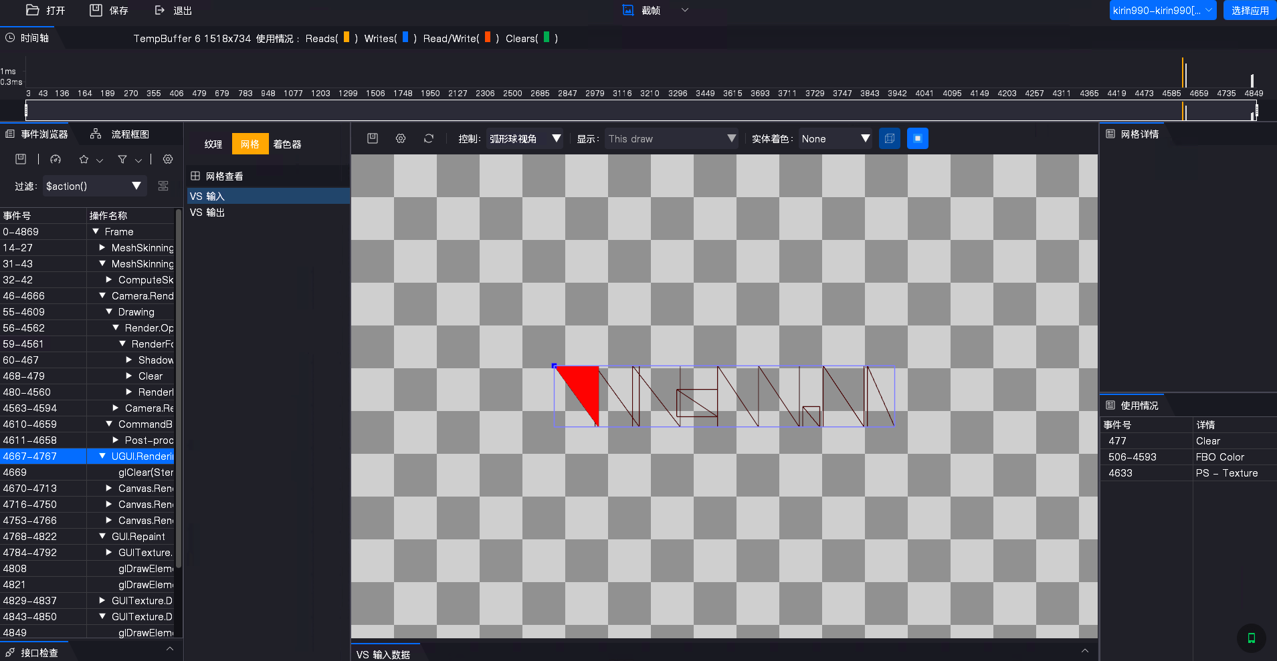This screenshot has width=1277, height=661.
Task: Click the star bookmark icon
Action: click(x=84, y=159)
